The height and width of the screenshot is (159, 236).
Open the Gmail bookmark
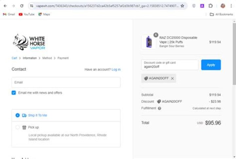(x=9, y=14)
